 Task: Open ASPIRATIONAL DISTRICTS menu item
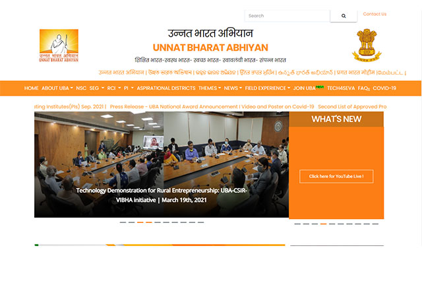point(166,88)
